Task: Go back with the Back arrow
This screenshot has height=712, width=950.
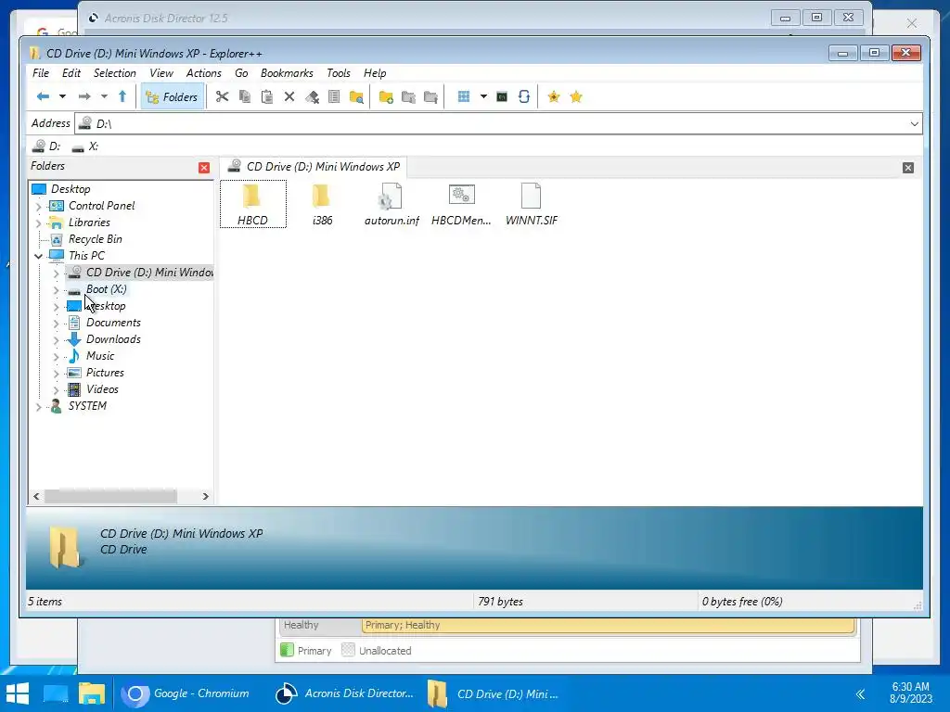Action: click(43, 96)
